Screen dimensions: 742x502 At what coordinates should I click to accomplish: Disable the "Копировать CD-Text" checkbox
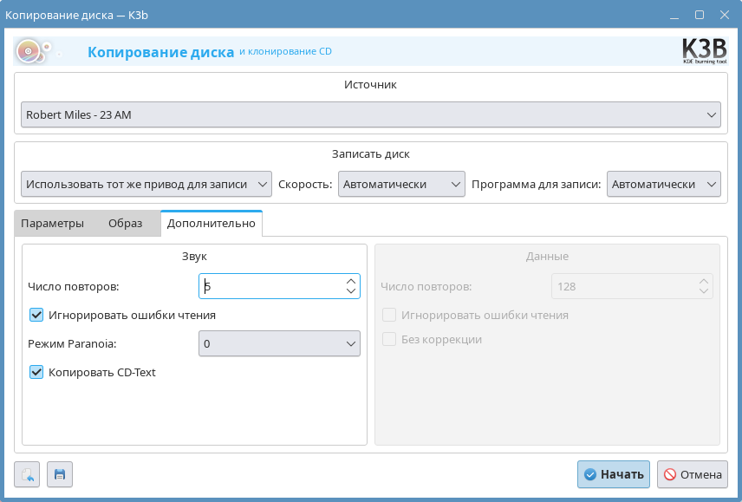click(x=36, y=372)
